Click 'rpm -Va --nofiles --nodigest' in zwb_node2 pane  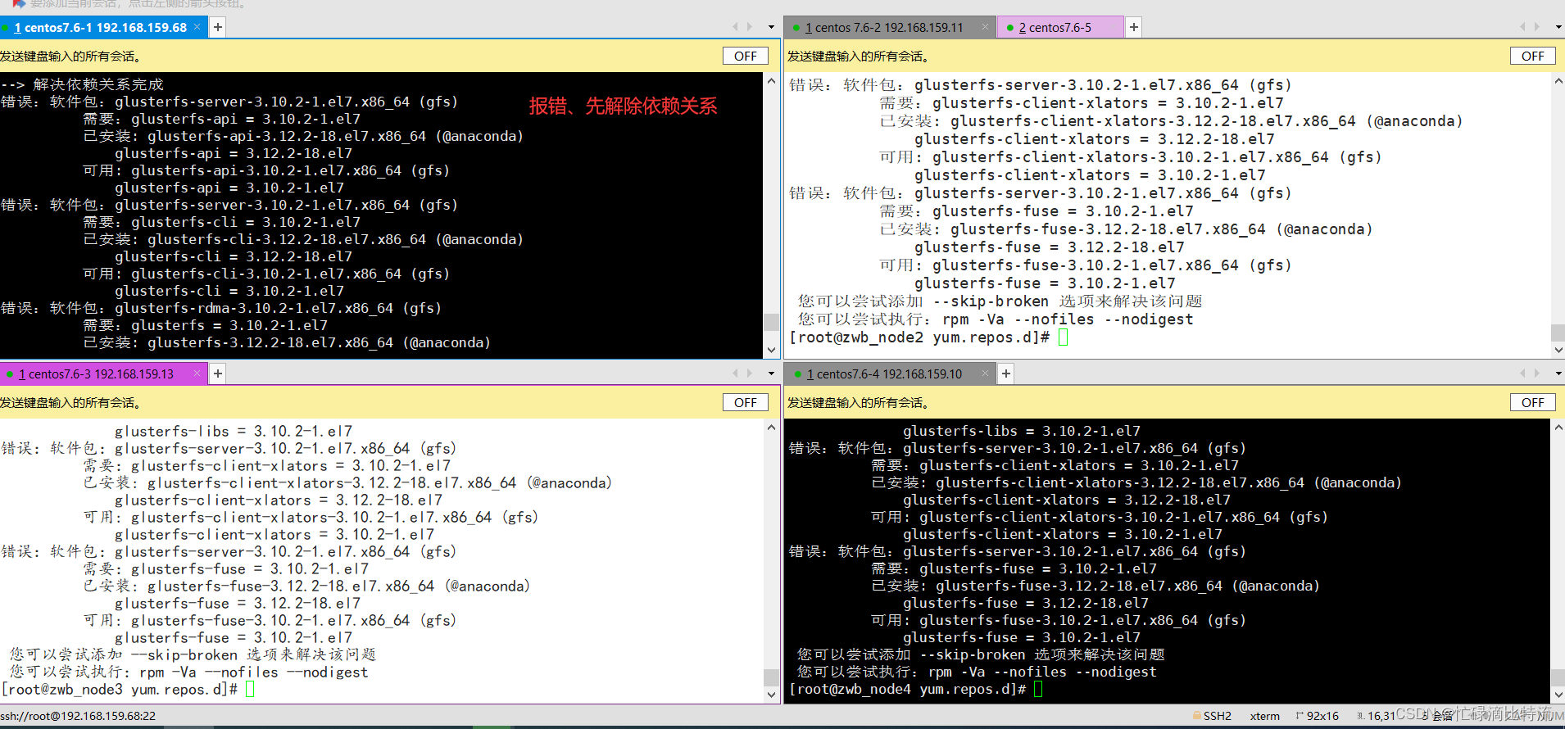coord(1068,319)
